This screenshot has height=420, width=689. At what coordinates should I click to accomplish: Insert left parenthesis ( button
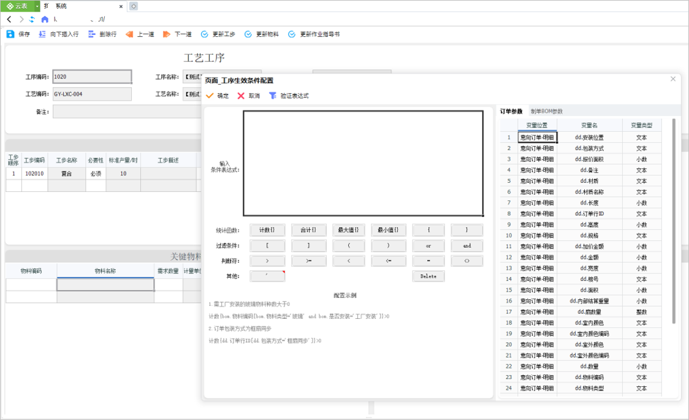click(x=348, y=246)
